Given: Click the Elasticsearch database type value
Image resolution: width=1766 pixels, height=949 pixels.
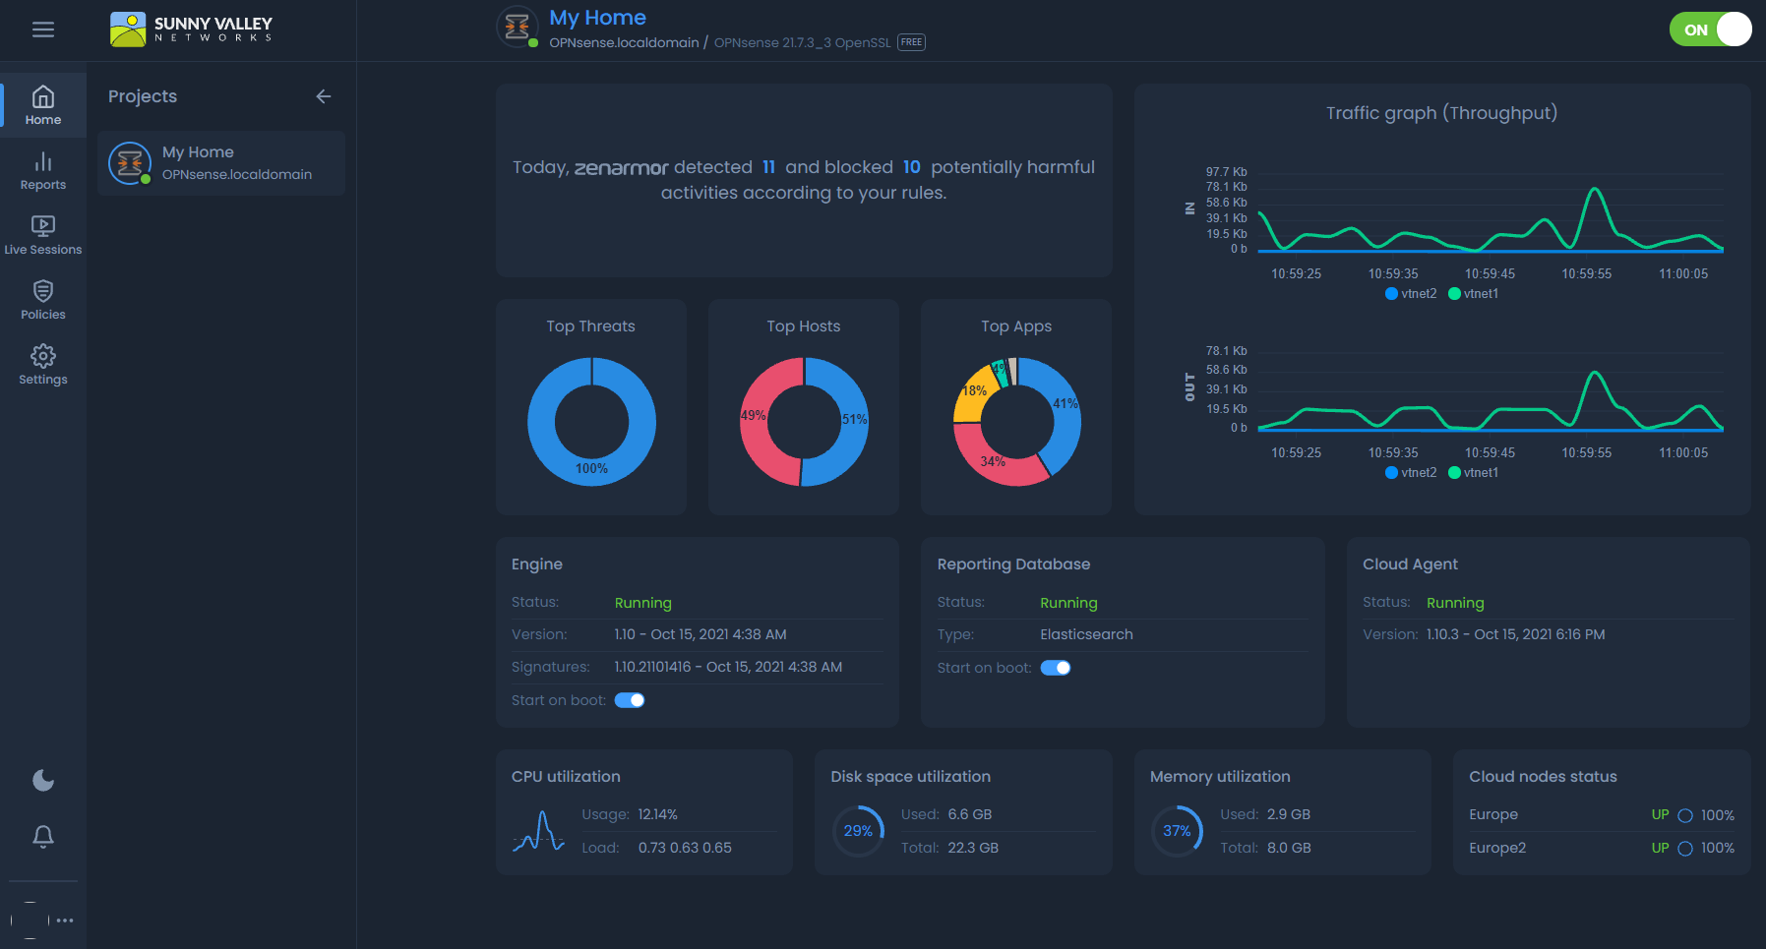Looking at the screenshot, I should tap(1086, 634).
